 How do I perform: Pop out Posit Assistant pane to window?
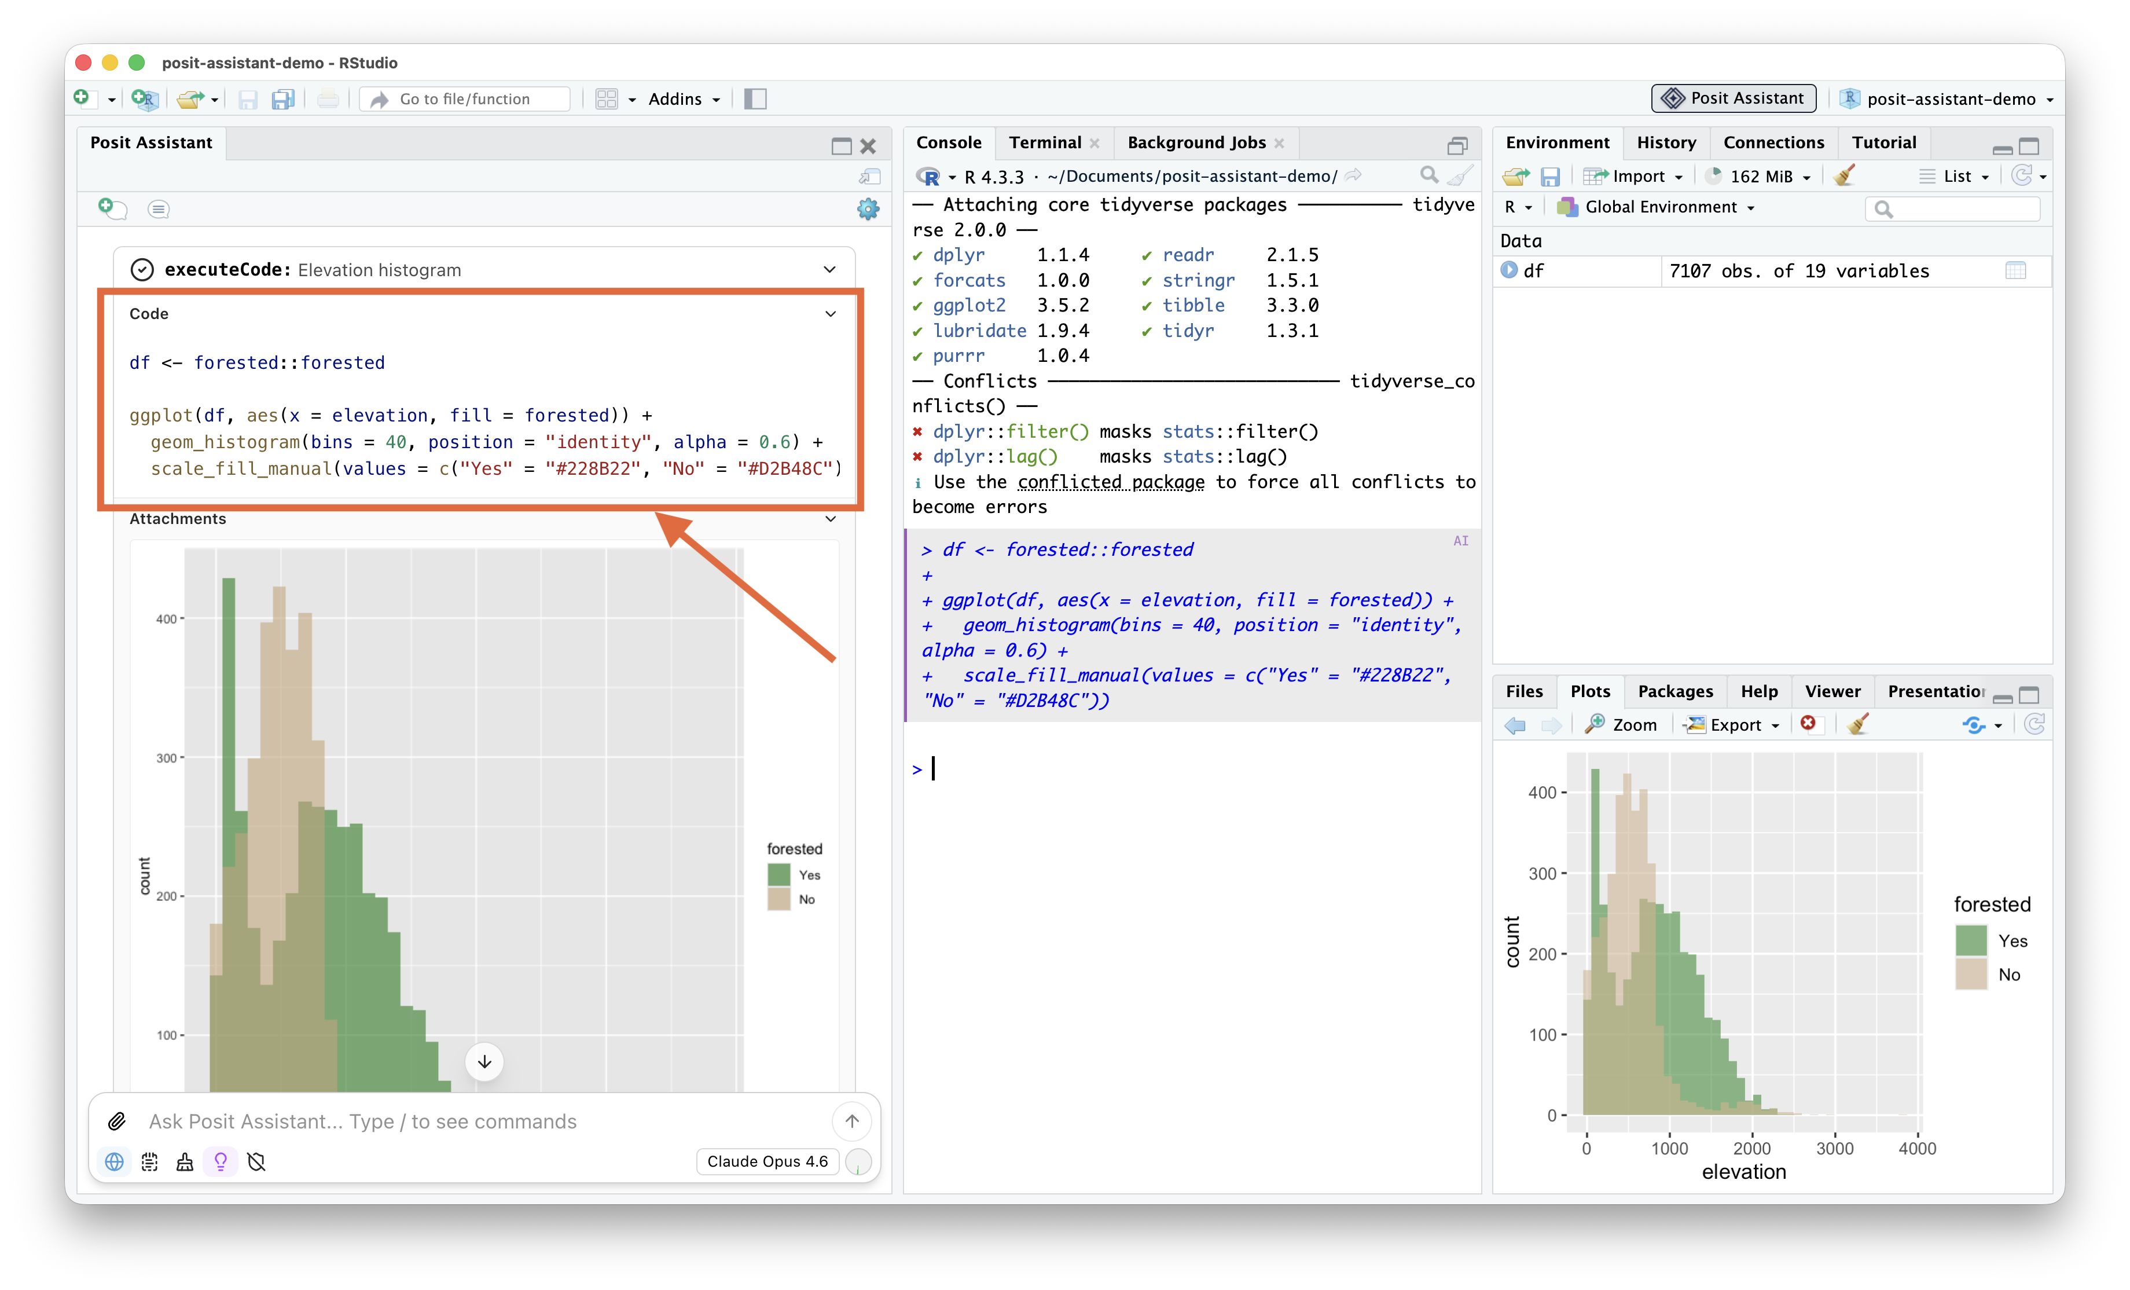coord(869,177)
